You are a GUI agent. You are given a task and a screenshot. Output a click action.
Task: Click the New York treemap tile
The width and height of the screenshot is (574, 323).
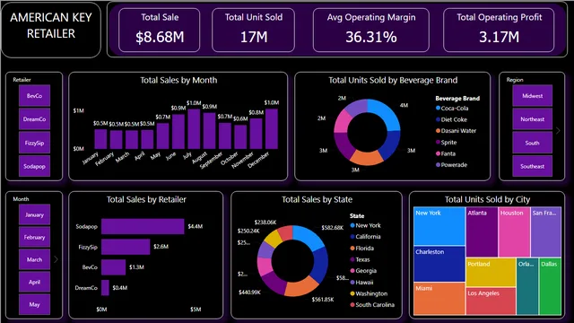point(439,226)
